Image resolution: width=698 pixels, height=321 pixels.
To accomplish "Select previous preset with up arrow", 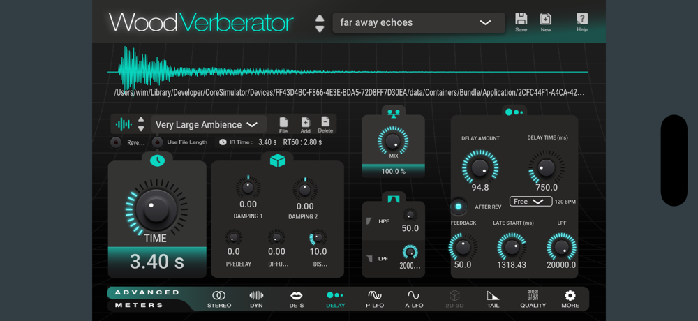I will [x=320, y=18].
